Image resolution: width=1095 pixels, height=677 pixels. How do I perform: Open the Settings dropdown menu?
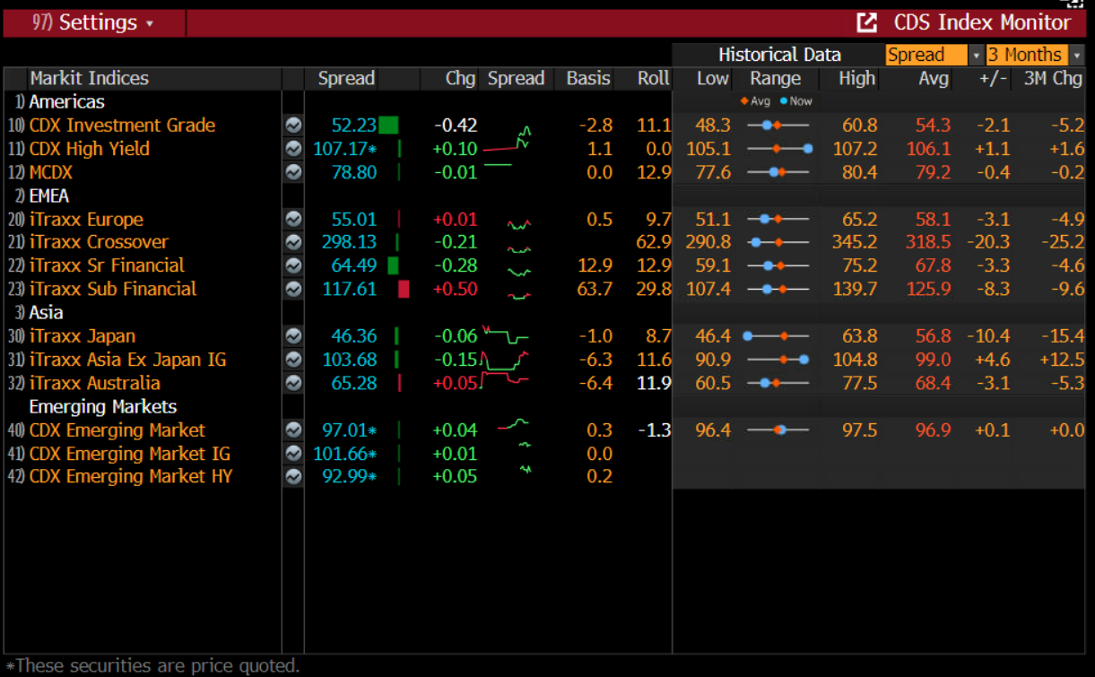pyautogui.click(x=94, y=23)
